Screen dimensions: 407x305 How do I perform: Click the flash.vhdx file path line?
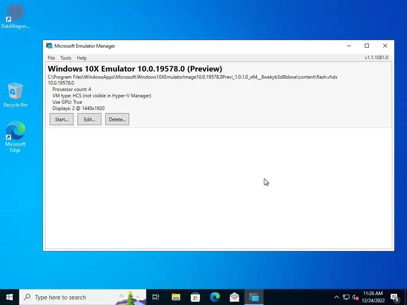pos(193,77)
